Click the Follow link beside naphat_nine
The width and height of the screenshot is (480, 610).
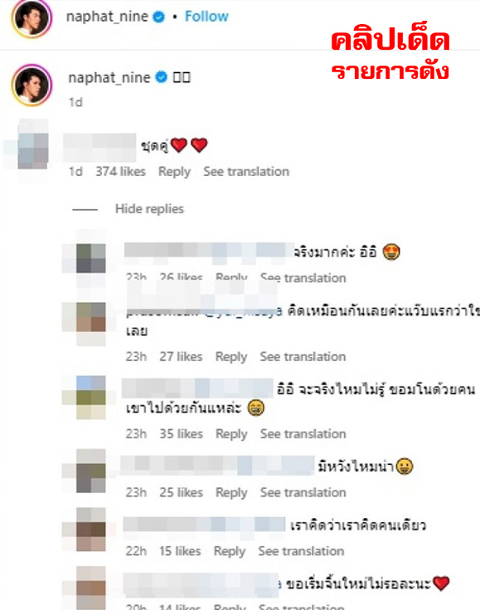coord(206,17)
